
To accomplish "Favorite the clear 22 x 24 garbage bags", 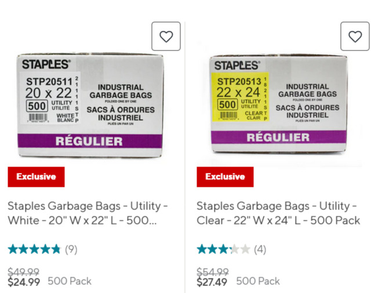I will (355, 37).
